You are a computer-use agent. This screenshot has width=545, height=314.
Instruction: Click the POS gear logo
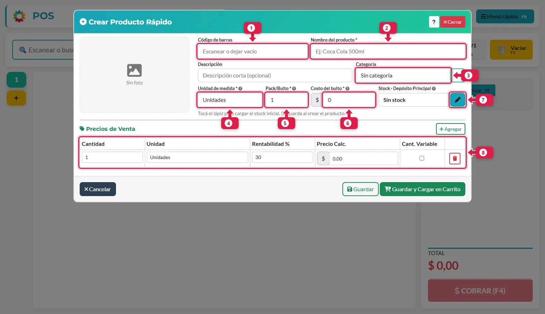tap(19, 16)
